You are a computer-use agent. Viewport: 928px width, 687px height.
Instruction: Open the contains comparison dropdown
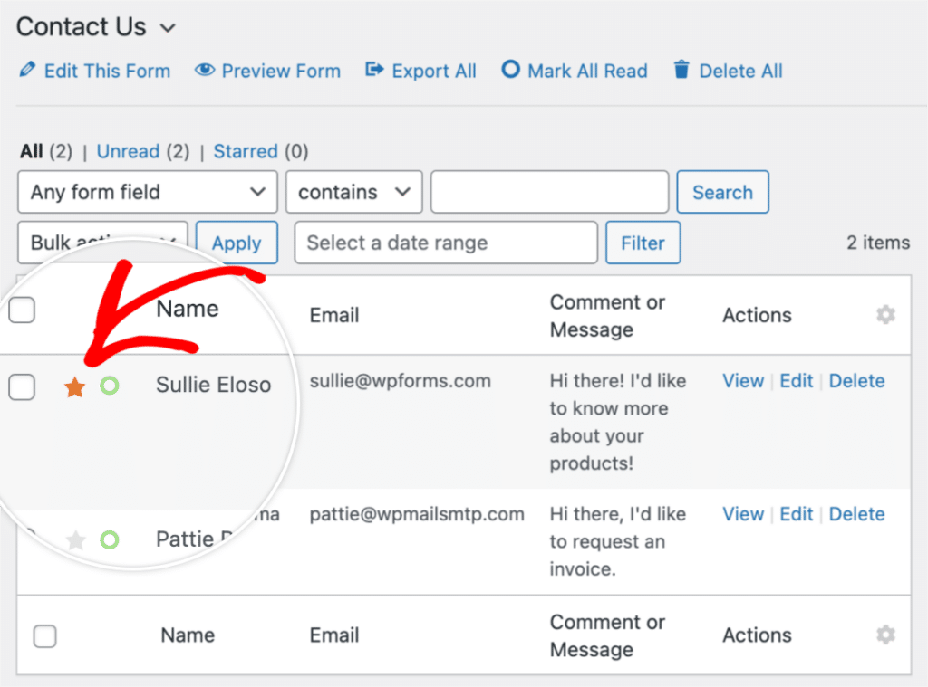[x=353, y=192]
